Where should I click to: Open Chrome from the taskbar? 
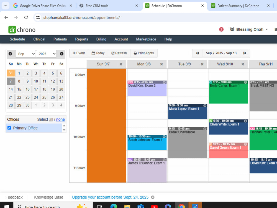click(x=181, y=206)
